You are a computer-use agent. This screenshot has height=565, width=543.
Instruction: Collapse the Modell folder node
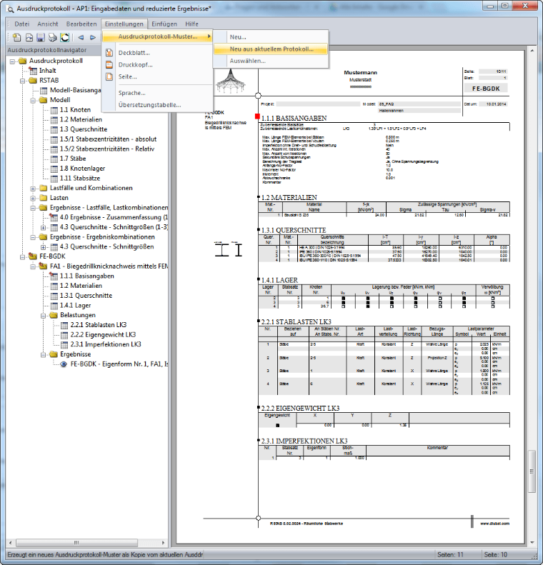[33, 100]
